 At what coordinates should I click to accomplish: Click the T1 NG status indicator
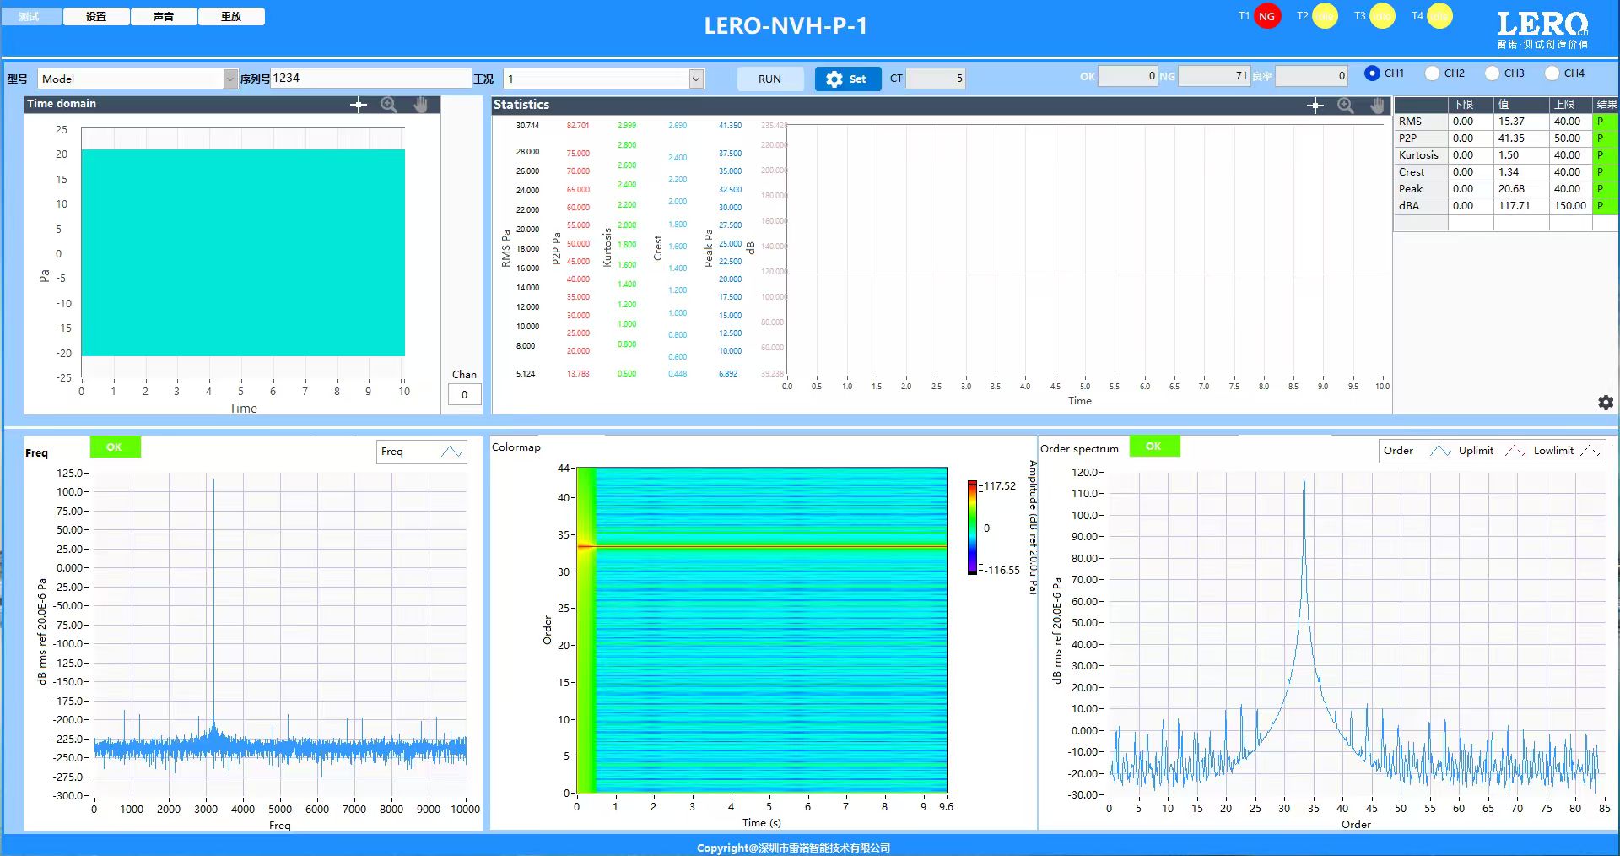coord(1266,16)
